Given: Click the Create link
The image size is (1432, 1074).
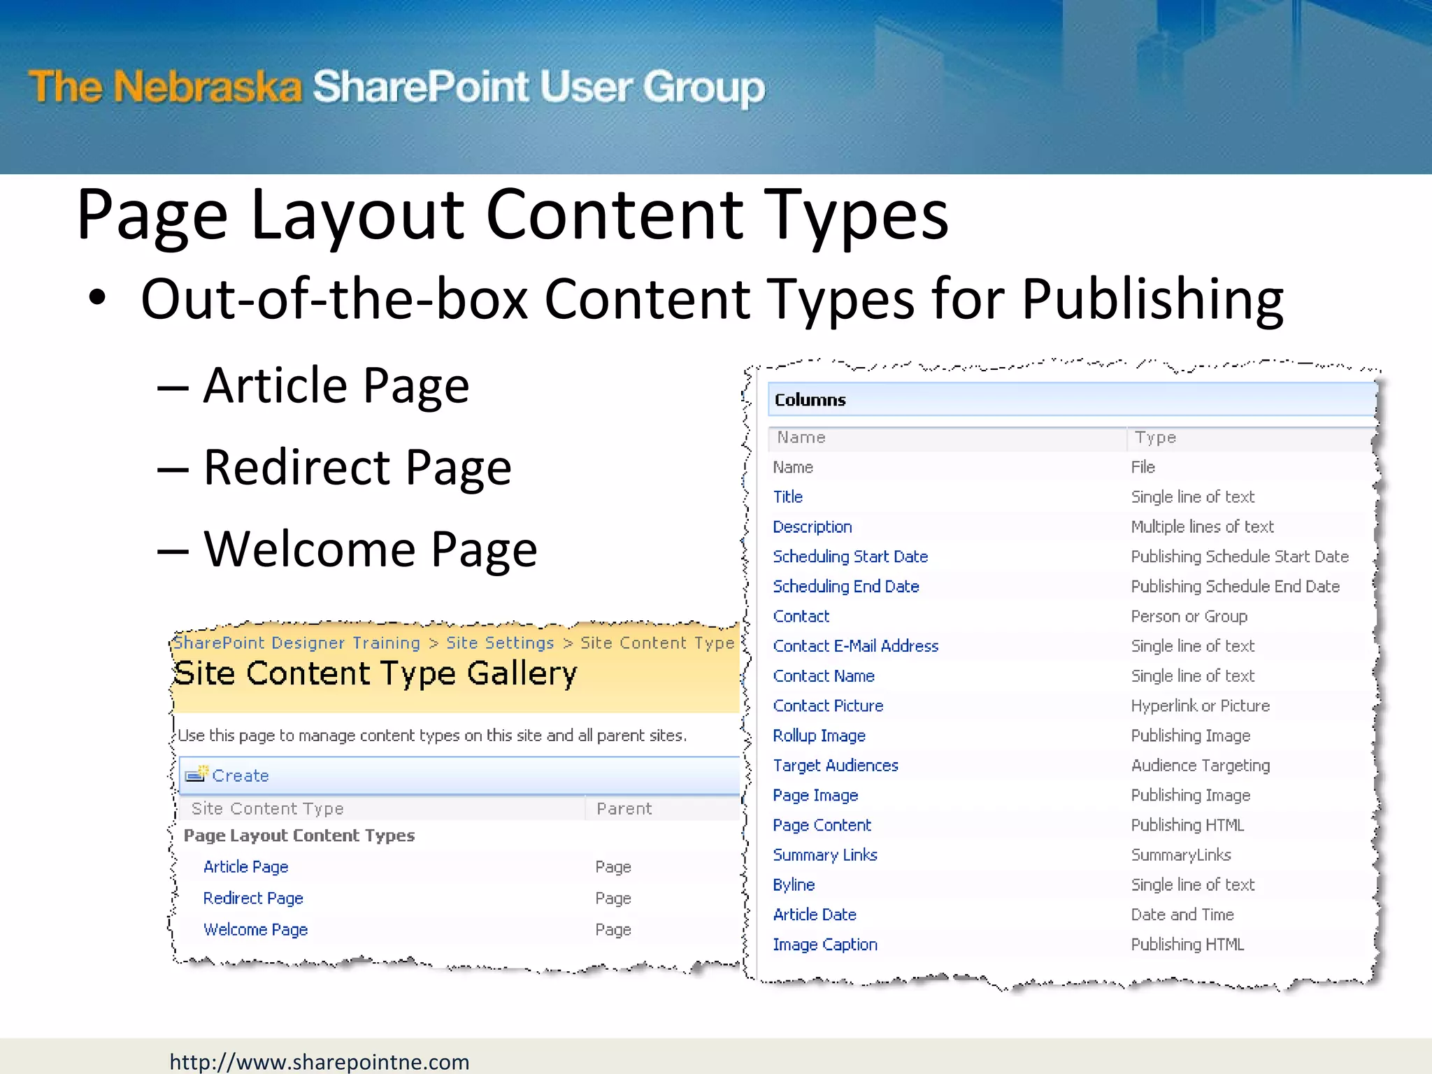Looking at the screenshot, I should click(241, 775).
